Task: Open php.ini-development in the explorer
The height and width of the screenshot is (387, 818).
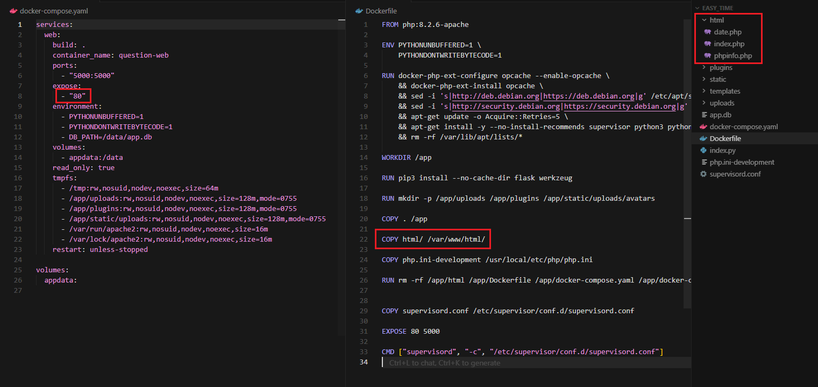Action: click(x=742, y=163)
